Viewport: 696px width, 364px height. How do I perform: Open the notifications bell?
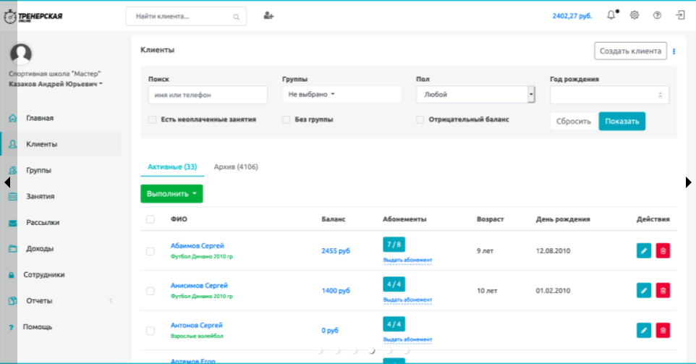[611, 15]
